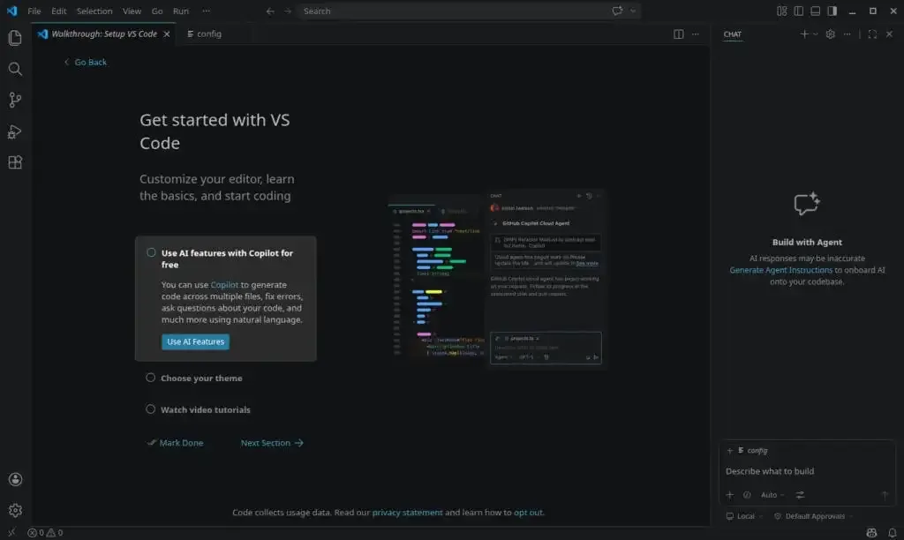The height and width of the screenshot is (540, 904).
Task: Open notifications bell in status bar
Action: [892, 533]
